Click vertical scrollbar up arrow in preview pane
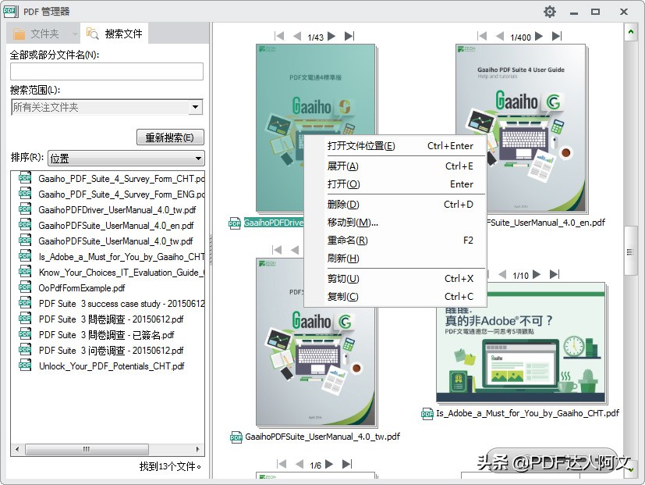The width and height of the screenshot is (645, 485). pos(631,32)
